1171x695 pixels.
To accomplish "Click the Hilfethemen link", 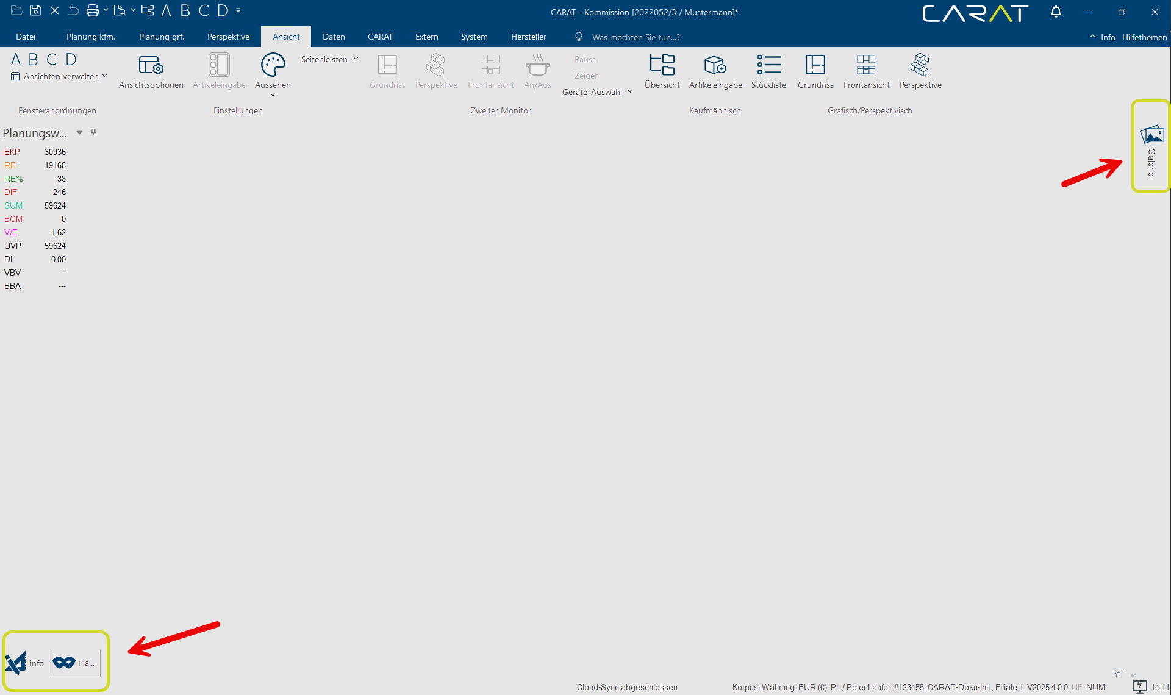I will pyautogui.click(x=1144, y=37).
